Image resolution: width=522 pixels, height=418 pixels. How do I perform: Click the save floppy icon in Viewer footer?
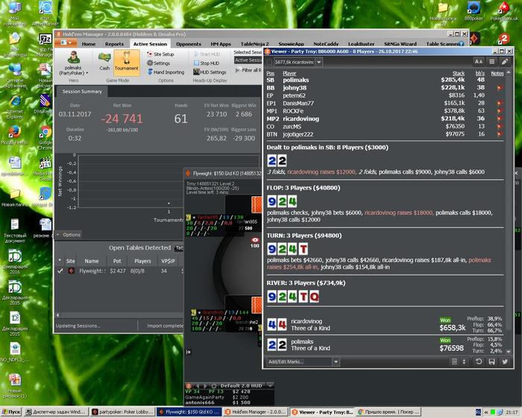point(491,362)
